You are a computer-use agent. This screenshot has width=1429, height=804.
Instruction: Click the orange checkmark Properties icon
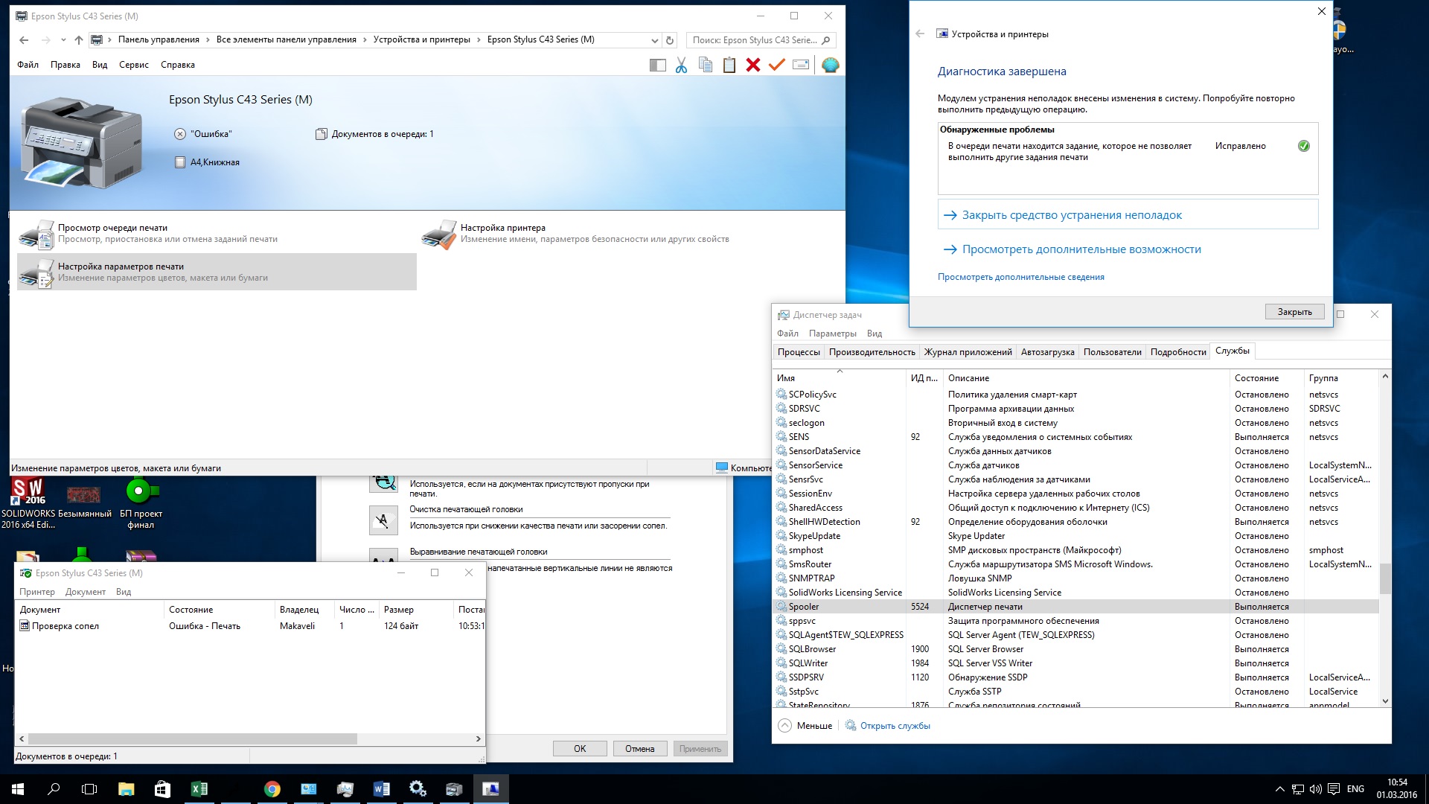coord(776,66)
